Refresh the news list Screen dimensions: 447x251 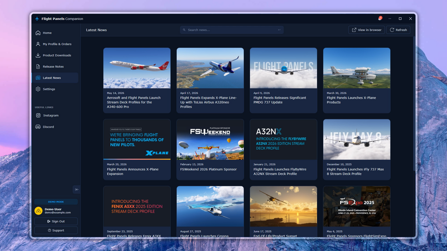(x=398, y=30)
